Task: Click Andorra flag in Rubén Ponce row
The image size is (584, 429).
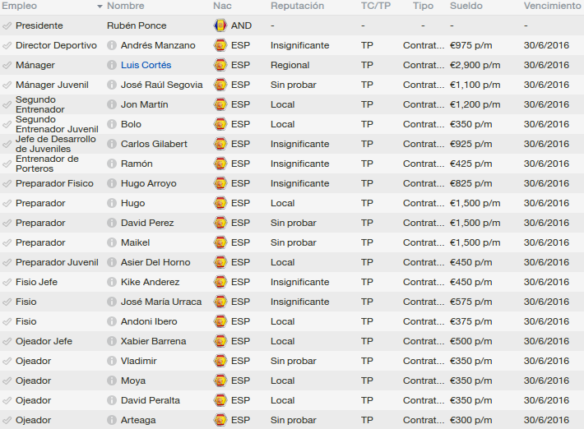Action: (x=220, y=25)
